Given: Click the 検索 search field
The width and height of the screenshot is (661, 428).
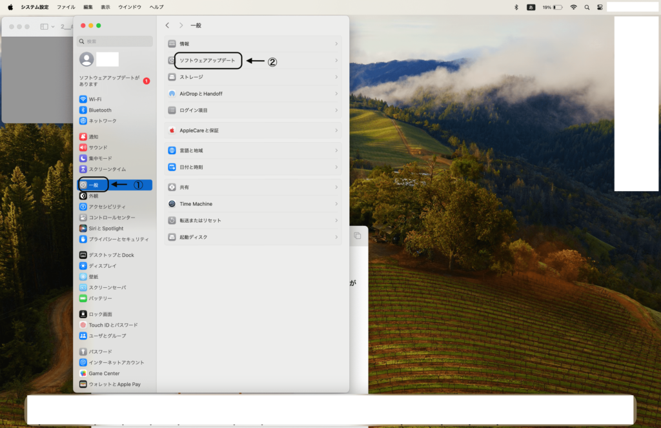Looking at the screenshot, I should pyautogui.click(x=115, y=41).
